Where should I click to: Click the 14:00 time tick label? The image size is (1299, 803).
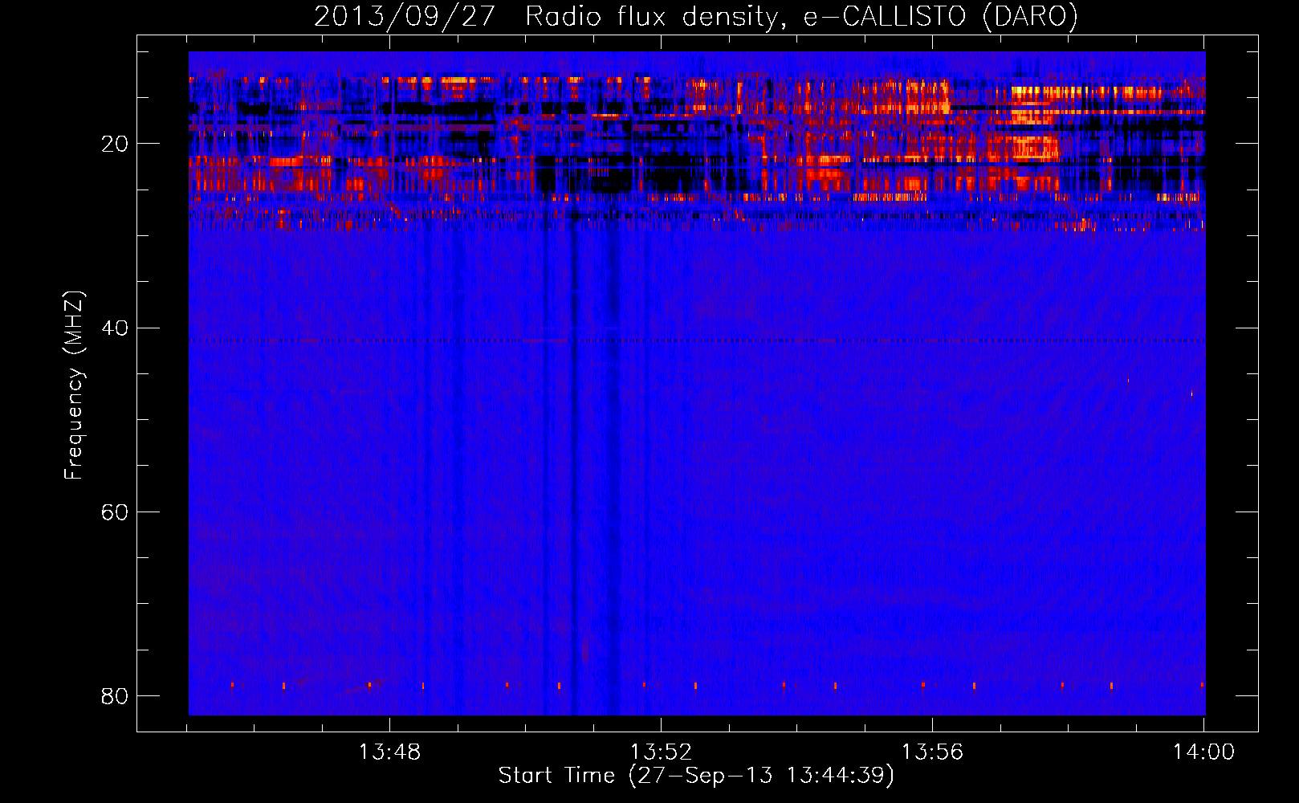pos(1203,752)
